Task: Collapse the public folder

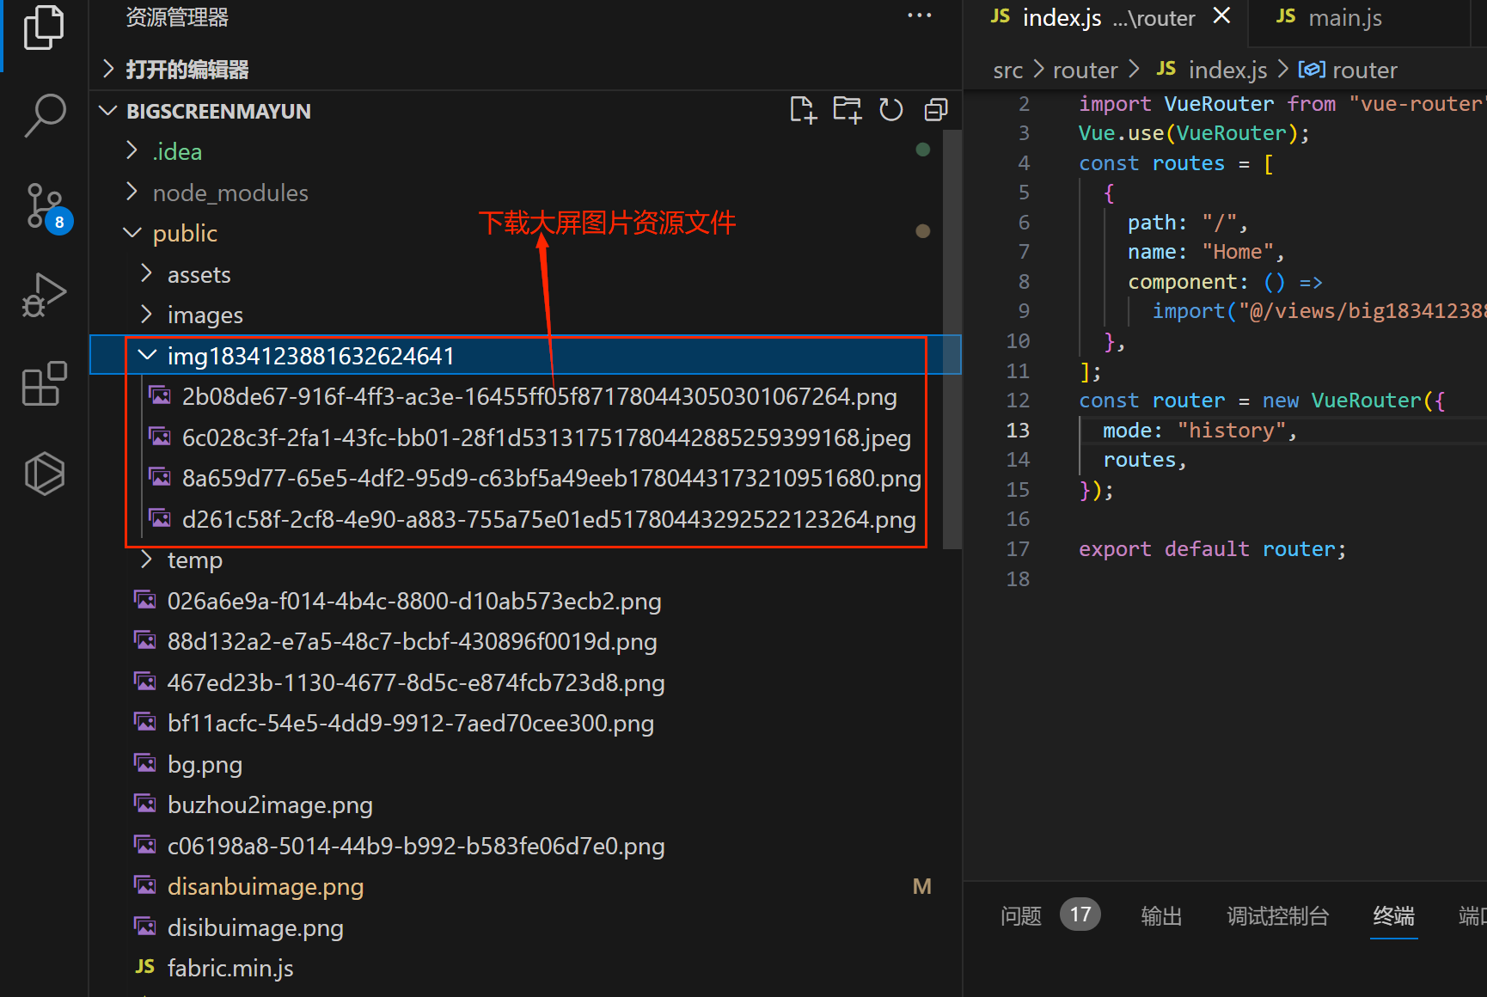Action: click(184, 233)
